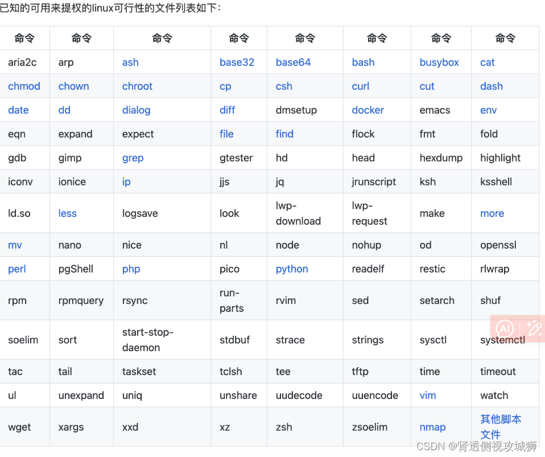Viewport: 545px width, 457px height.
Task: Follow the perl link
Action: pos(17,269)
